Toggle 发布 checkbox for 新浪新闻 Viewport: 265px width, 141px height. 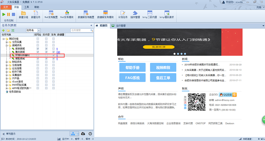[x=53, y=49]
